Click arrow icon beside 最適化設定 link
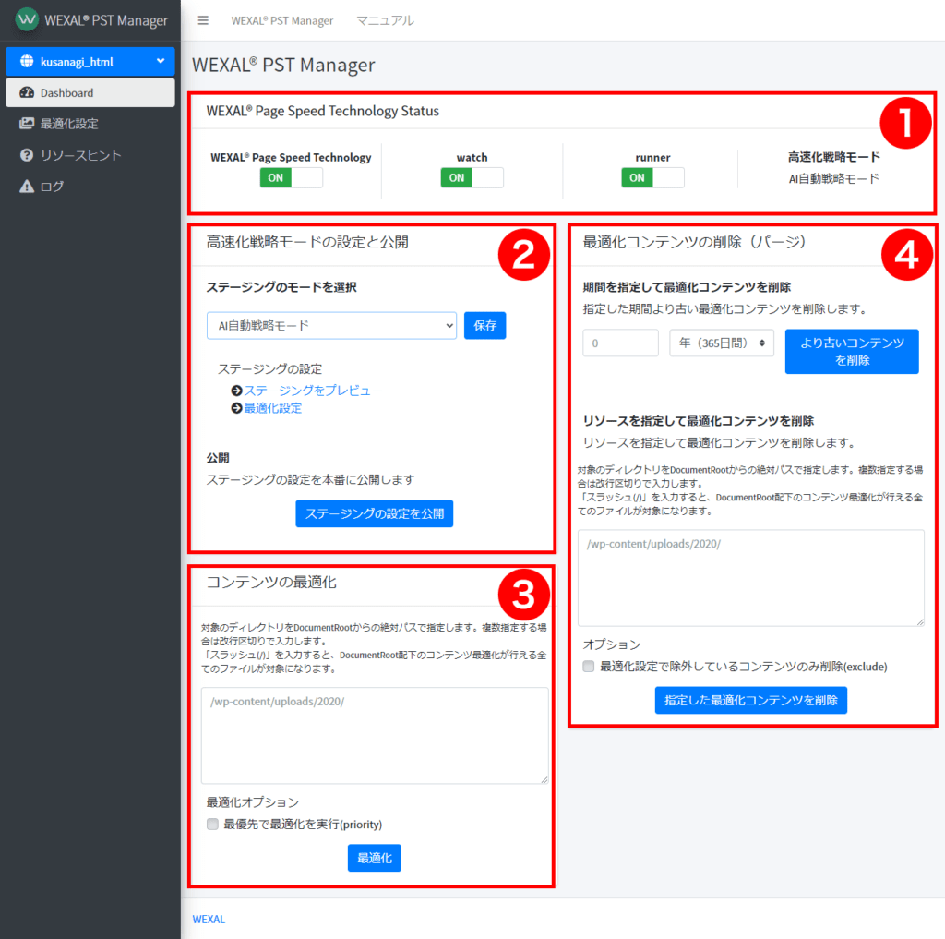Image resolution: width=945 pixels, height=939 pixels. (237, 408)
